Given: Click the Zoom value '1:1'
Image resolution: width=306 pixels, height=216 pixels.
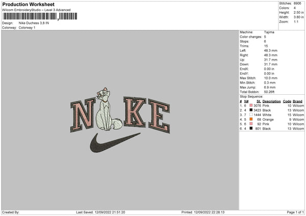Looking at the screenshot, I should (296, 21).
